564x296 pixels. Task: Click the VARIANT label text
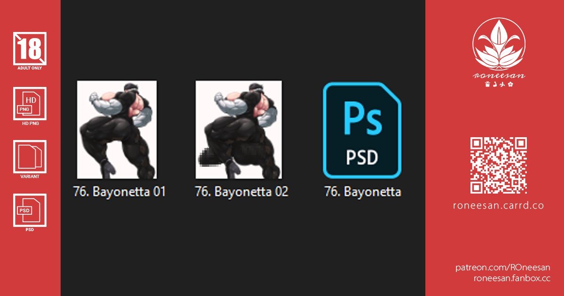[x=30, y=177]
